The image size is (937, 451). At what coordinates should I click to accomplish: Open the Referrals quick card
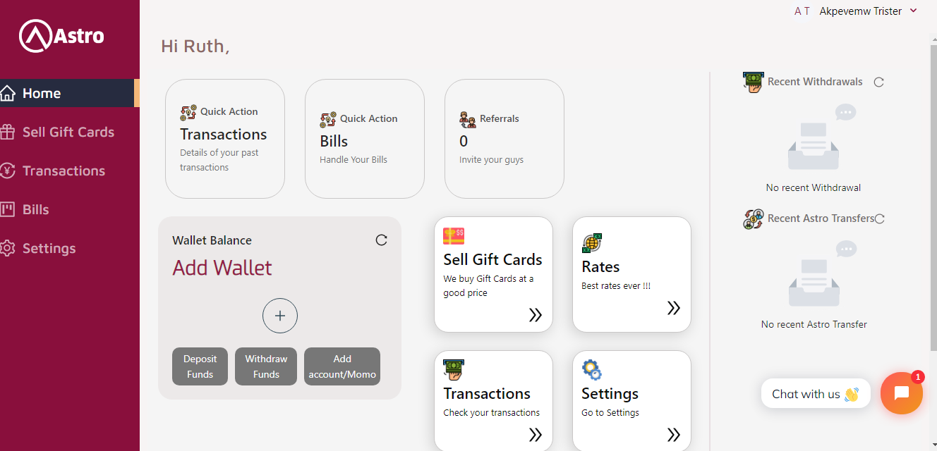(x=504, y=139)
